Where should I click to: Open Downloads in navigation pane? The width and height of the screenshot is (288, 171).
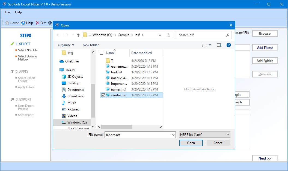pos(73,96)
